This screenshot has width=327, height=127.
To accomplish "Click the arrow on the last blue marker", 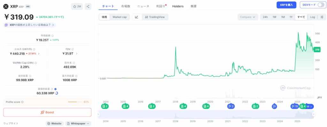I will pyautogui.click(x=311, y=106).
